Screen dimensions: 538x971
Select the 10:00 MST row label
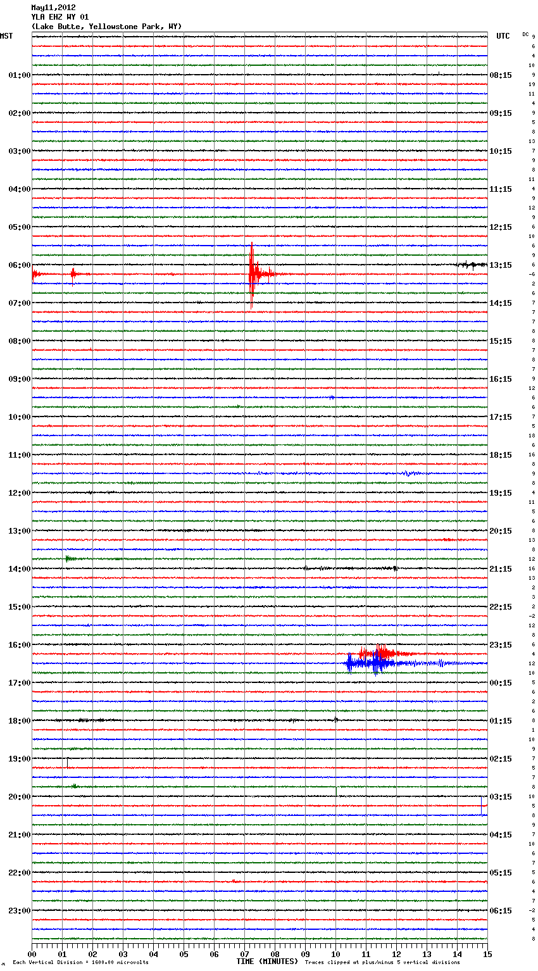[x=20, y=417]
